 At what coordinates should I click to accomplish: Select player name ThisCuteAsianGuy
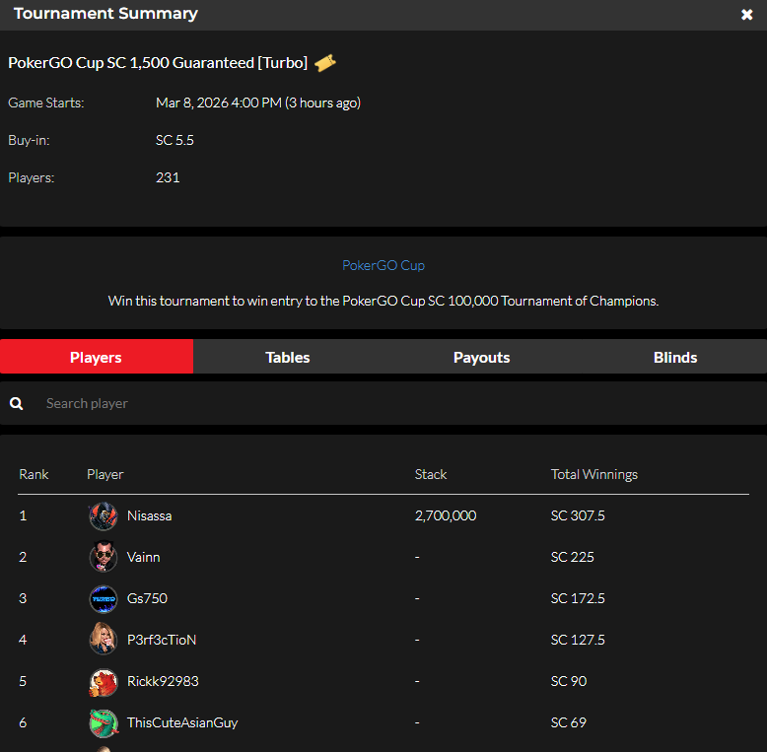(x=182, y=722)
